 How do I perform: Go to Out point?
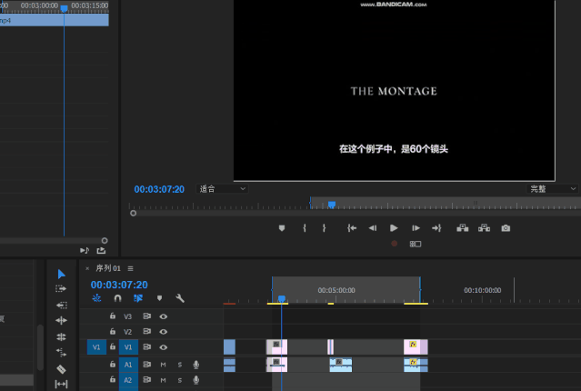[x=436, y=228]
